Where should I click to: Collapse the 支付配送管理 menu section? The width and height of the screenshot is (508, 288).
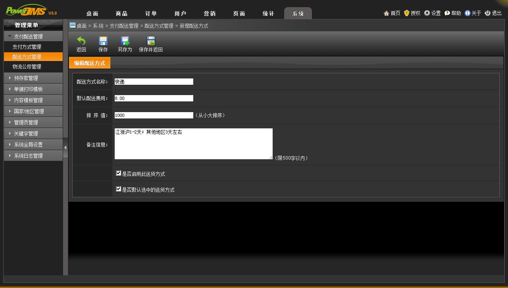pos(33,36)
